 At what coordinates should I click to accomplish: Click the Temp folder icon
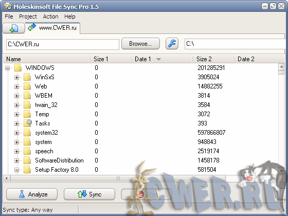coord(27,114)
